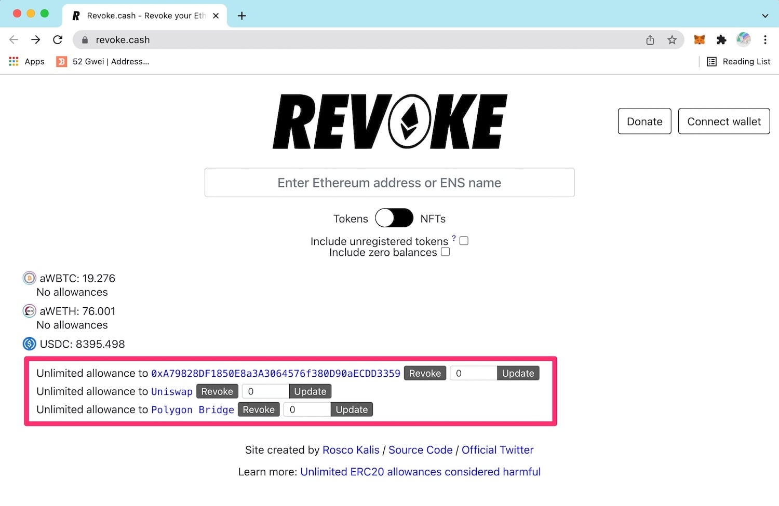Open the Chrome profile avatar

tap(743, 39)
